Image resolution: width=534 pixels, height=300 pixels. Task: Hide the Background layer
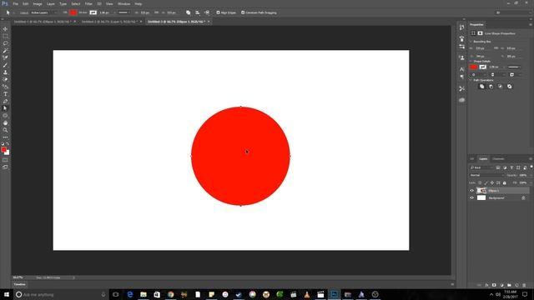pyautogui.click(x=471, y=197)
